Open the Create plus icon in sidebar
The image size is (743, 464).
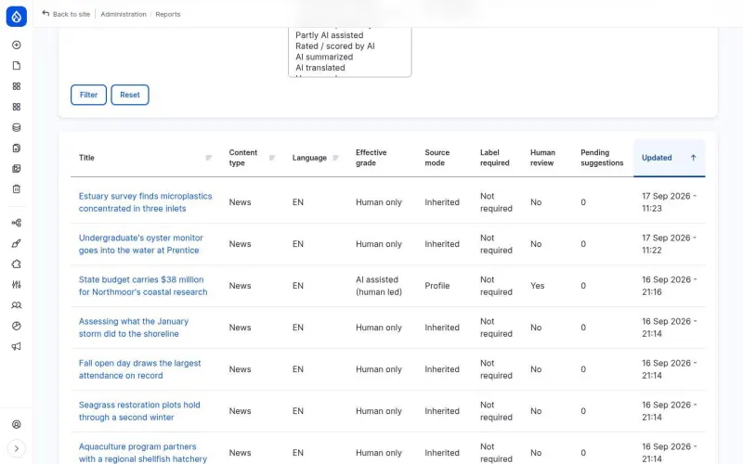(16, 45)
